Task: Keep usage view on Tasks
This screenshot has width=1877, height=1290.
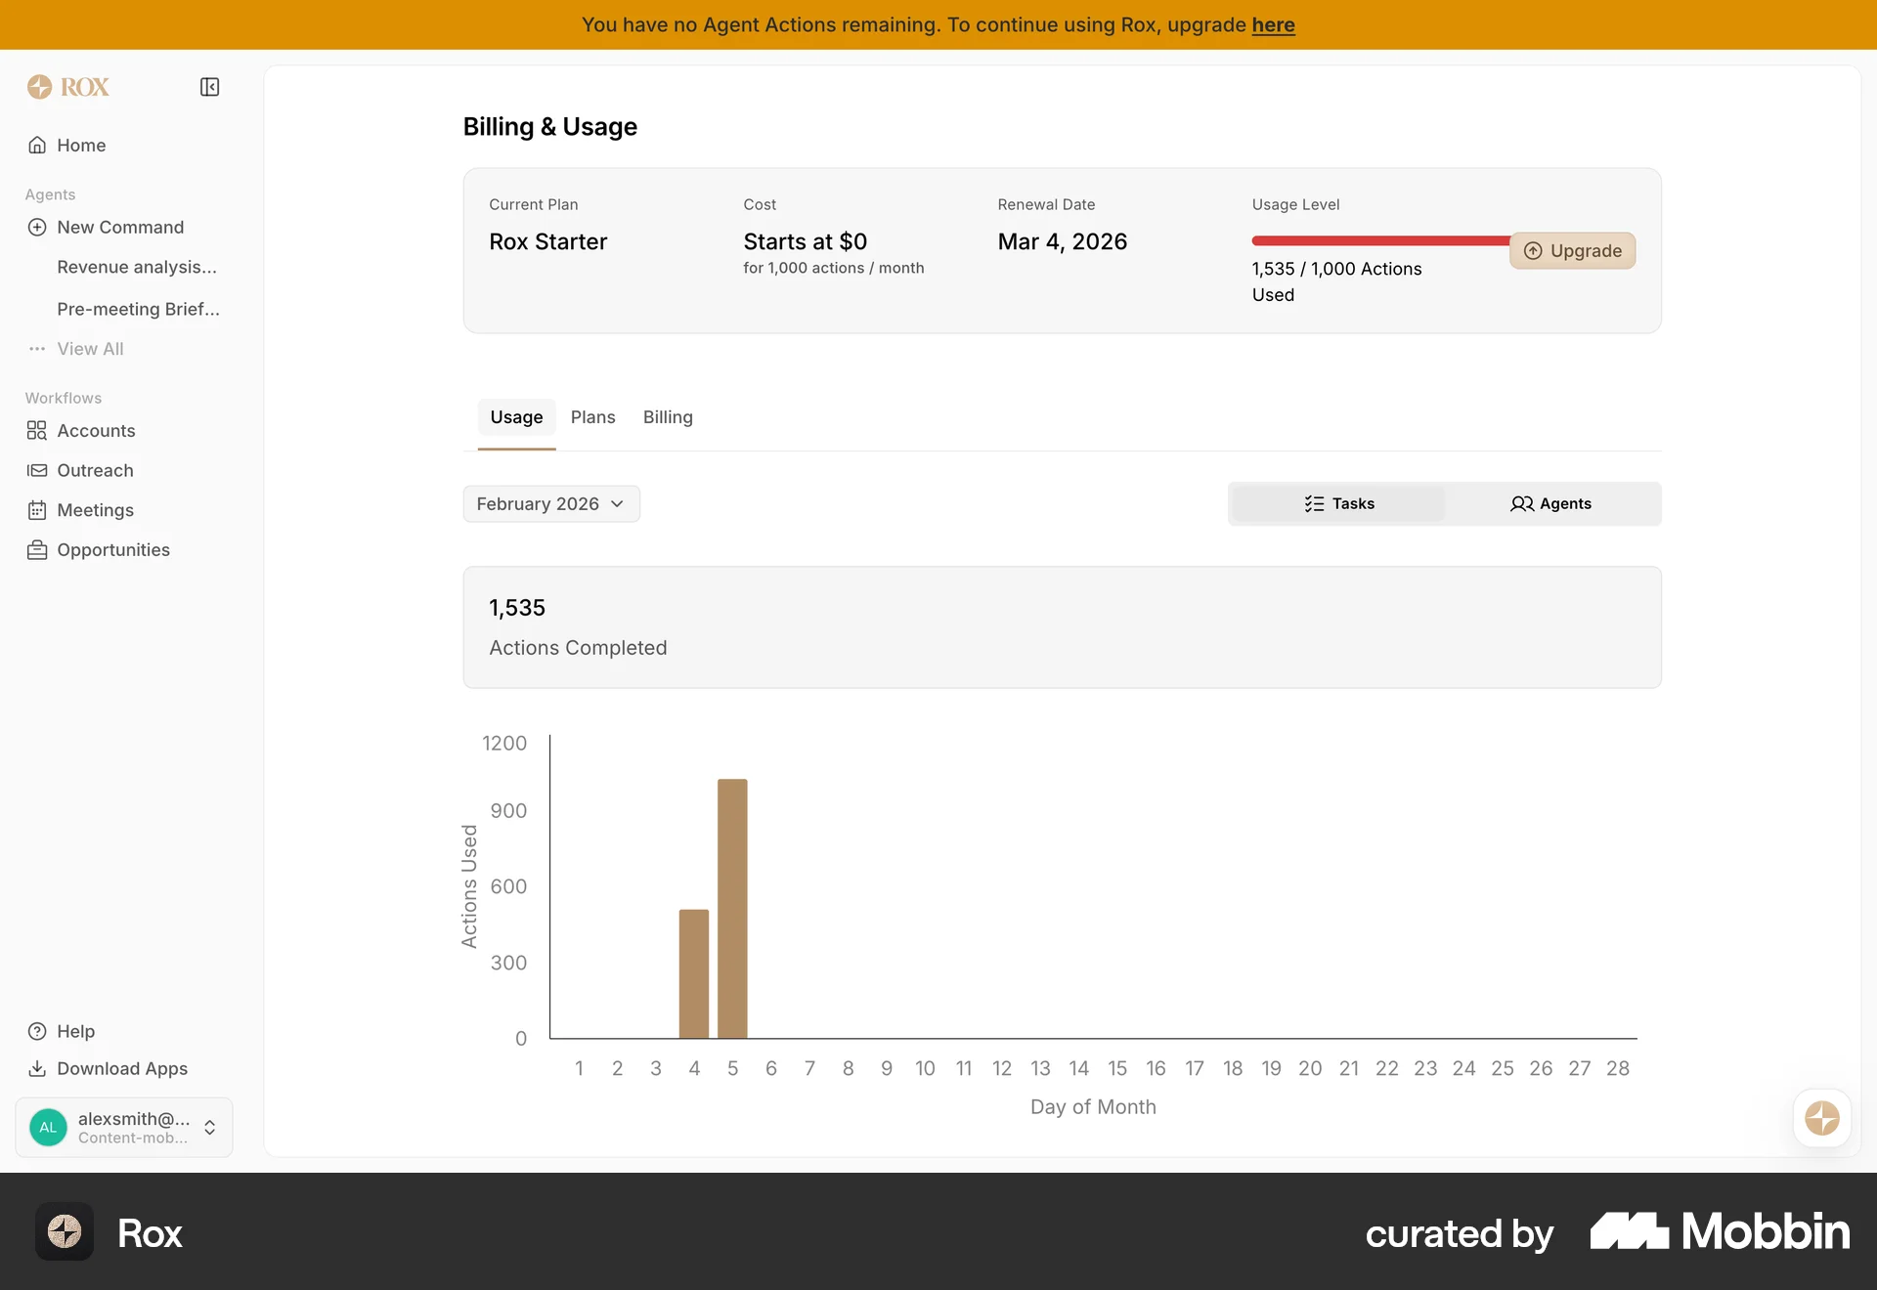Action: [x=1338, y=503]
